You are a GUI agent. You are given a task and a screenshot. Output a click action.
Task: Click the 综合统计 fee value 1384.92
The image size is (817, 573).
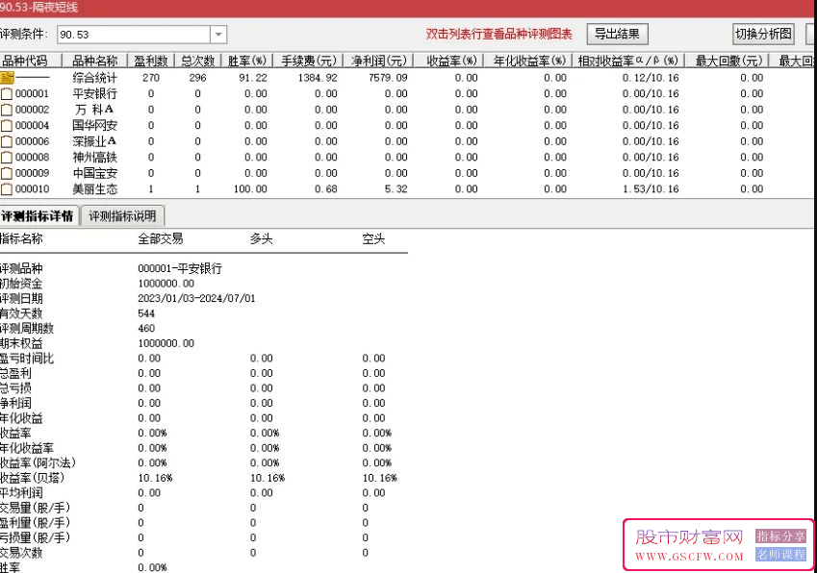pyautogui.click(x=318, y=78)
